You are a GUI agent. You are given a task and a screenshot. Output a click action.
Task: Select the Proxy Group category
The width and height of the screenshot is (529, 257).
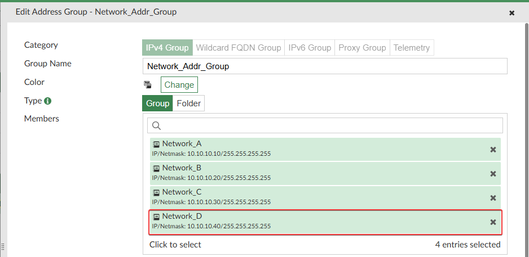click(x=362, y=48)
